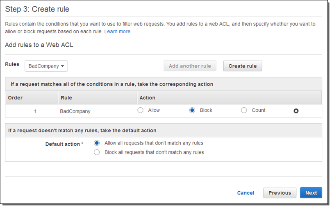Screen dimensions: 332x208
Task: Proceed by clicking the Next button
Action: point(311,193)
